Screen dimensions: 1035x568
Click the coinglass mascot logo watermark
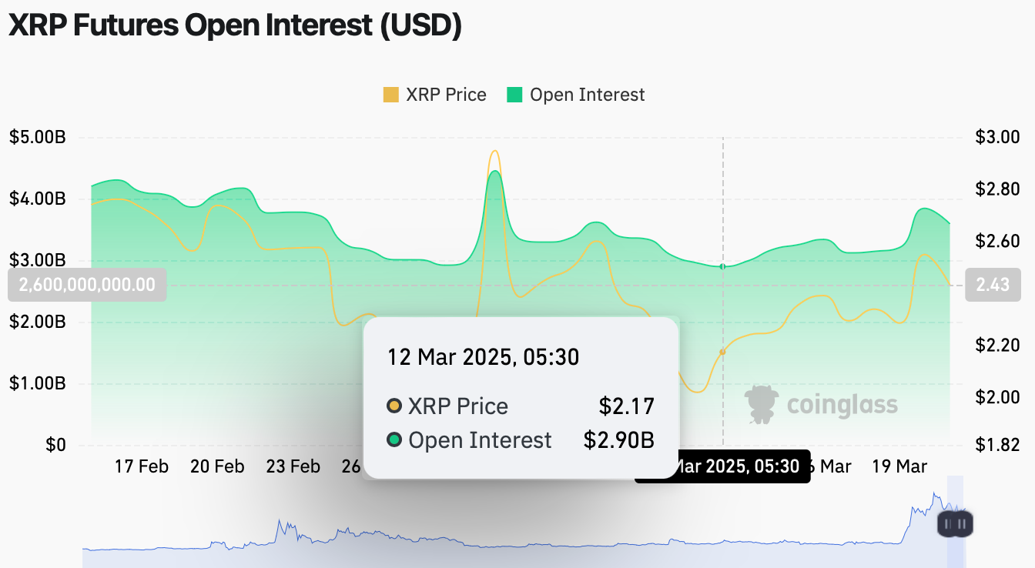(x=760, y=404)
